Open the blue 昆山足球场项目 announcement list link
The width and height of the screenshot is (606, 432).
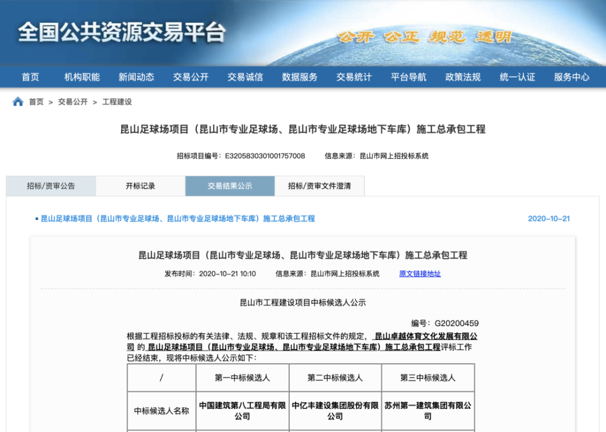[x=178, y=219]
